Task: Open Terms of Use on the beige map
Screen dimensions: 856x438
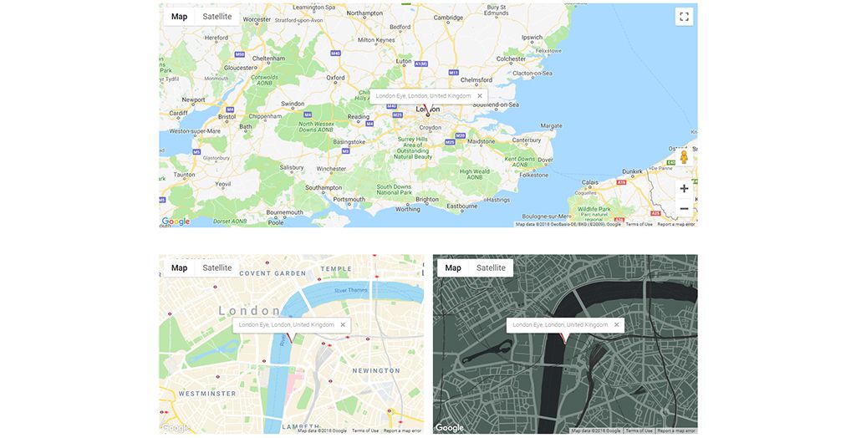Action: pos(365,430)
